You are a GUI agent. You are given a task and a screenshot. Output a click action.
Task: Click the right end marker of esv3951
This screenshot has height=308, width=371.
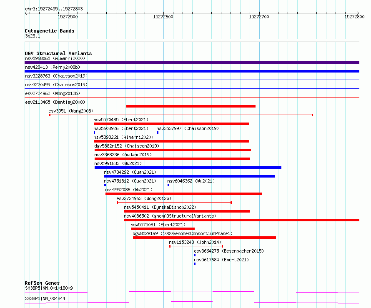pyautogui.click(x=312, y=115)
